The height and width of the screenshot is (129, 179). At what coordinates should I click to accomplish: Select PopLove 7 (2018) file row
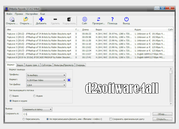[x=89, y=54]
